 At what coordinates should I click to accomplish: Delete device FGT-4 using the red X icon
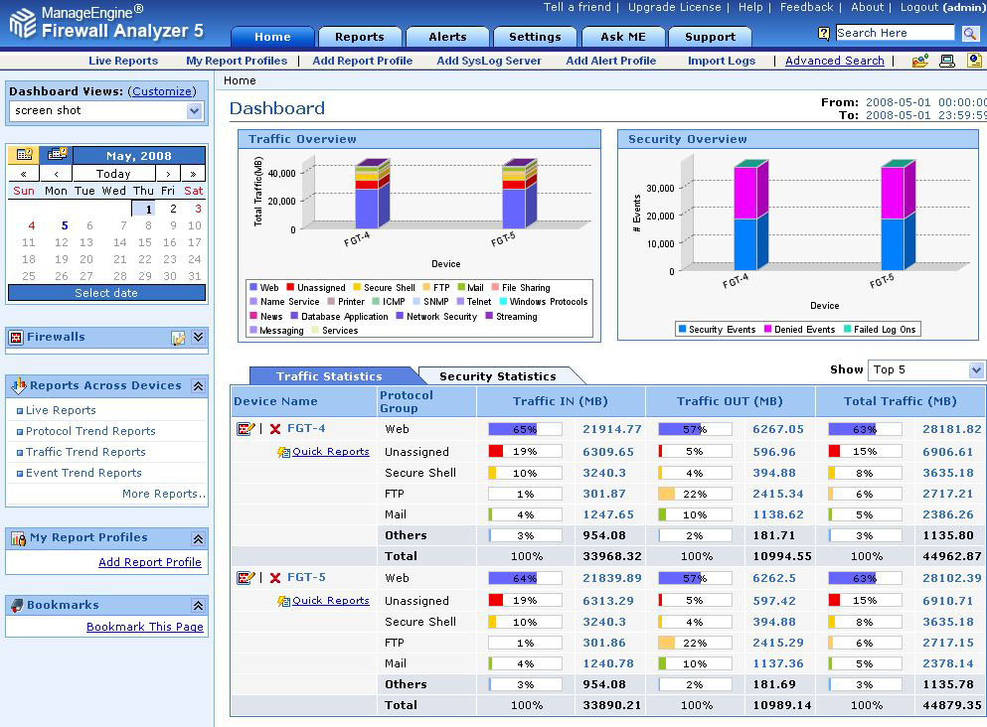(275, 428)
